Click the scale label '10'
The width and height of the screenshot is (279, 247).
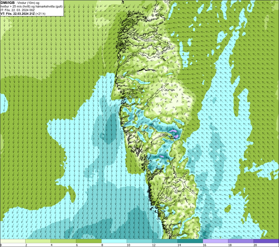click(128, 245)
